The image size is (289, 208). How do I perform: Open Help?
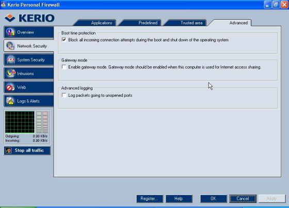[x=179, y=199]
